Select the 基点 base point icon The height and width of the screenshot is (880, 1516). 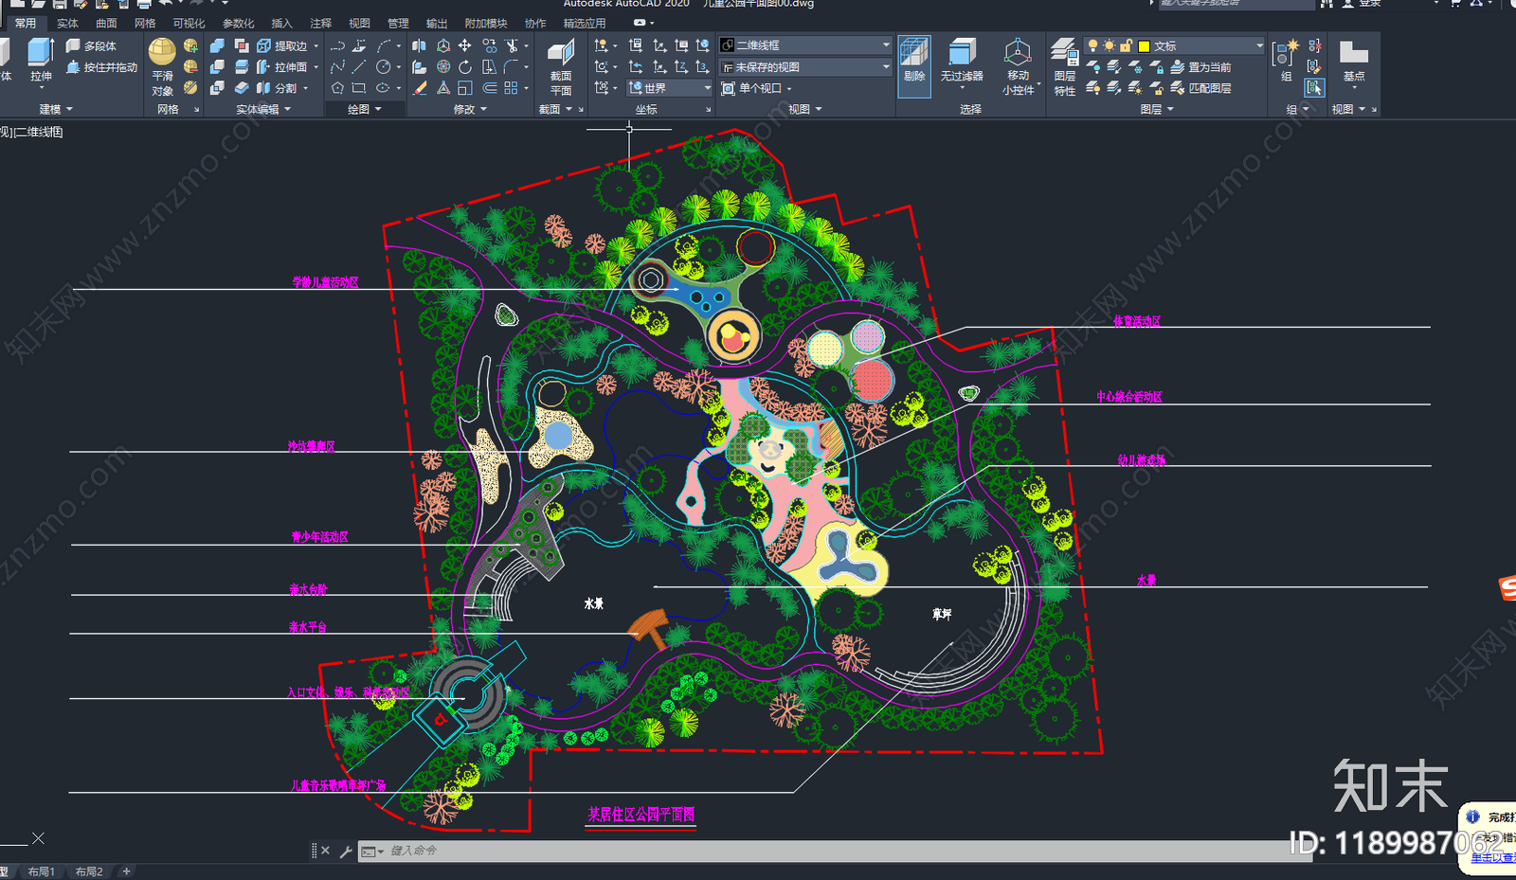1353,55
